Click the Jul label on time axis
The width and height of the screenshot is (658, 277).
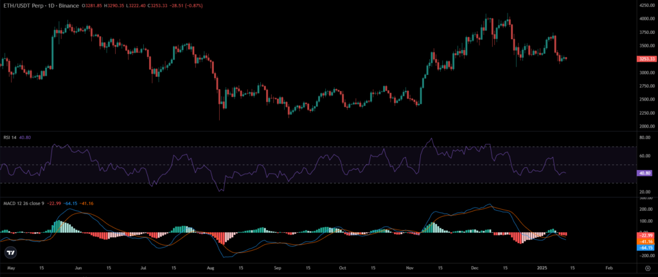pos(143,267)
